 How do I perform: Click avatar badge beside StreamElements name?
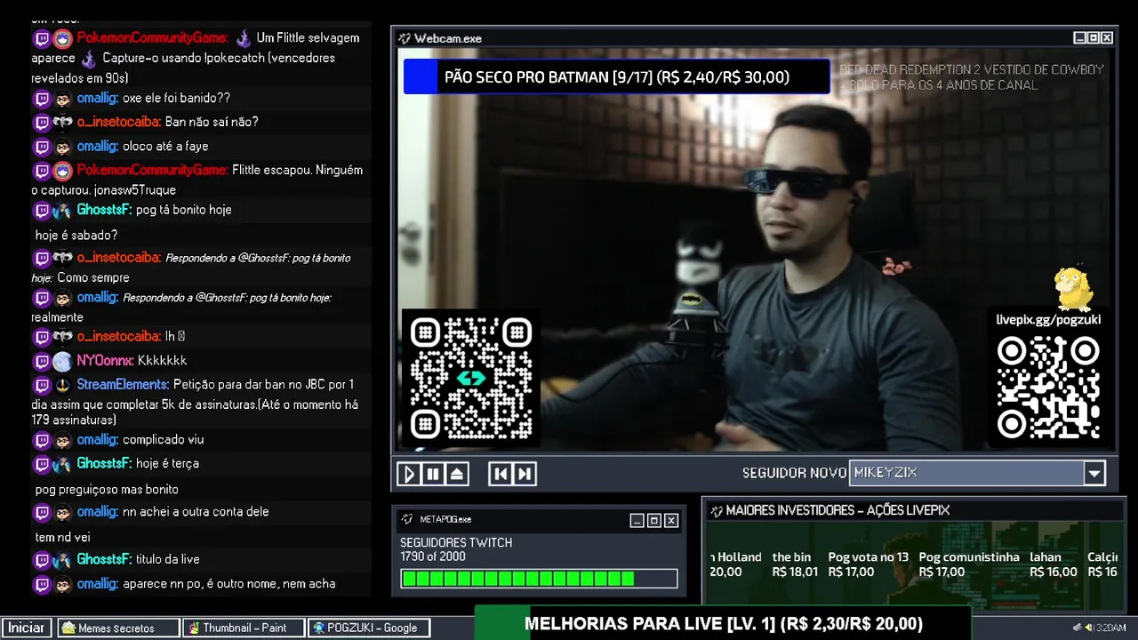[x=62, y=385]
